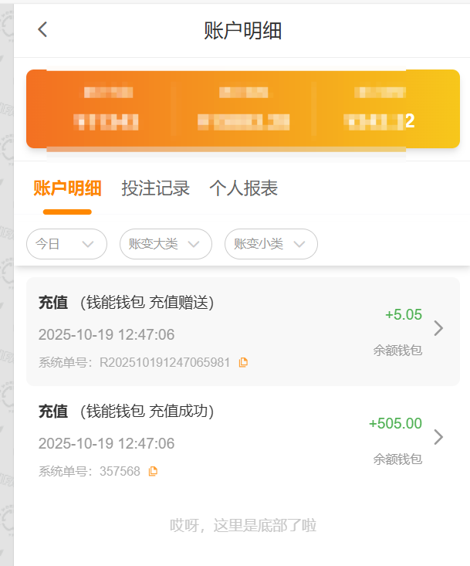Open details arrow for the +505.00 record
The height and width of the screenshot is (566, 470).
(438, 437)
